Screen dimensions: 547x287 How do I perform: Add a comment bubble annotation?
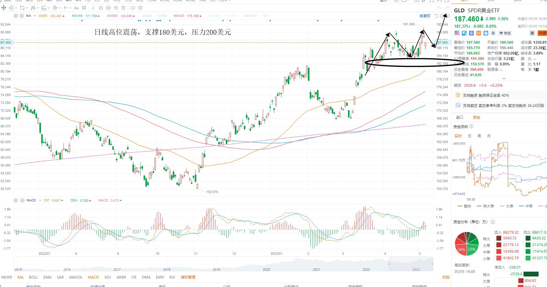click(x=84, y=8)
